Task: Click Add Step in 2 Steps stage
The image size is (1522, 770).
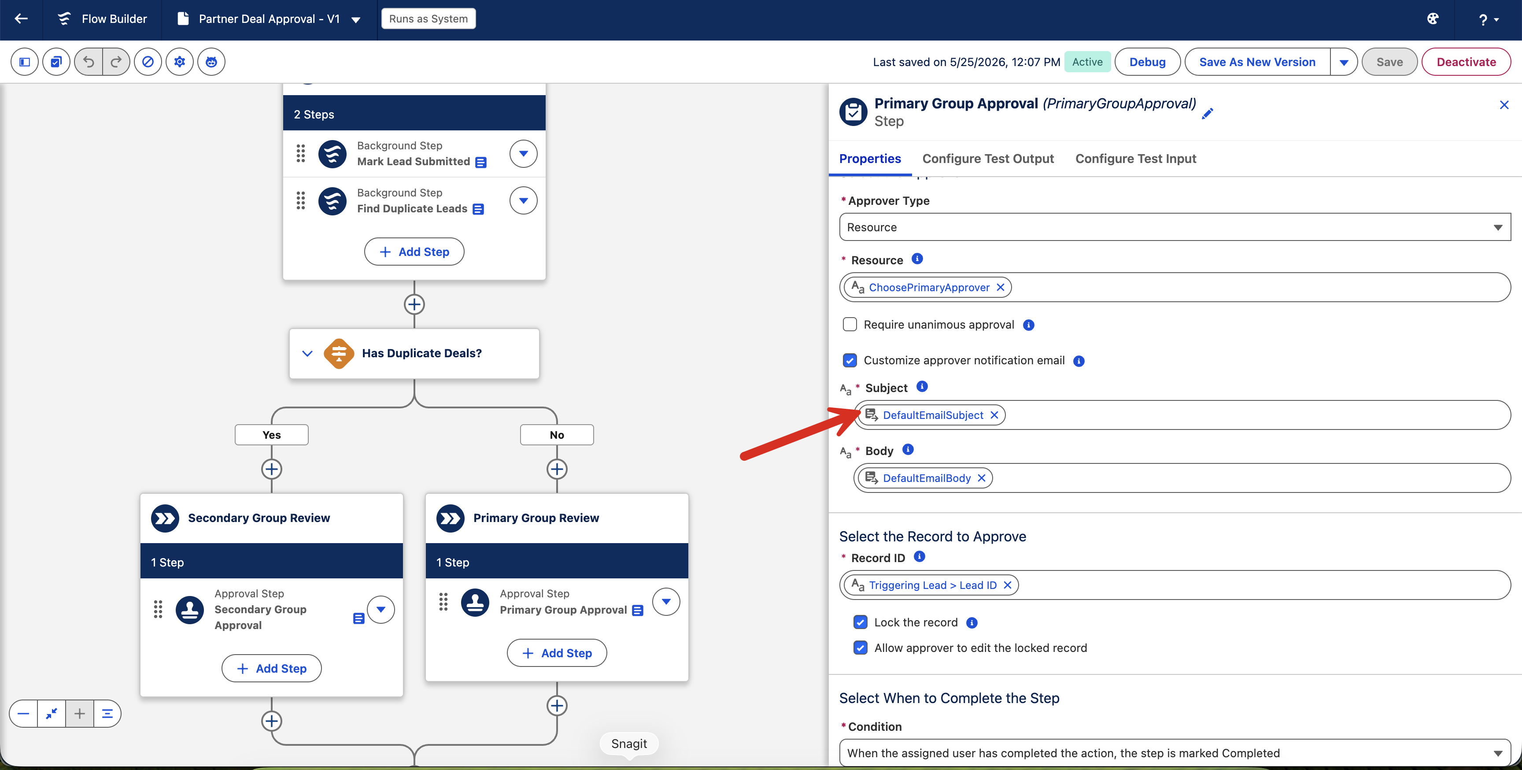Action: [414, 252]
